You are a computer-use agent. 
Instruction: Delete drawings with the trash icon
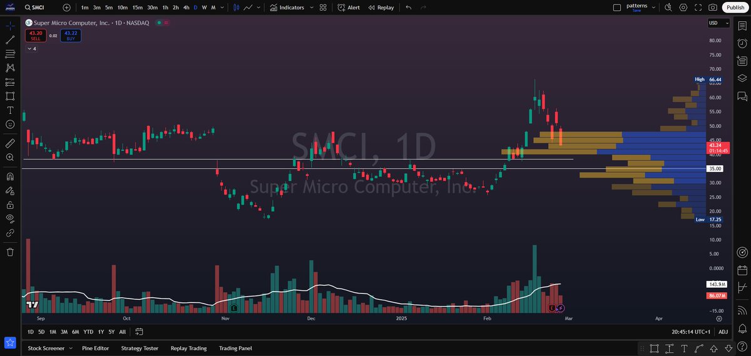point(10,252)
